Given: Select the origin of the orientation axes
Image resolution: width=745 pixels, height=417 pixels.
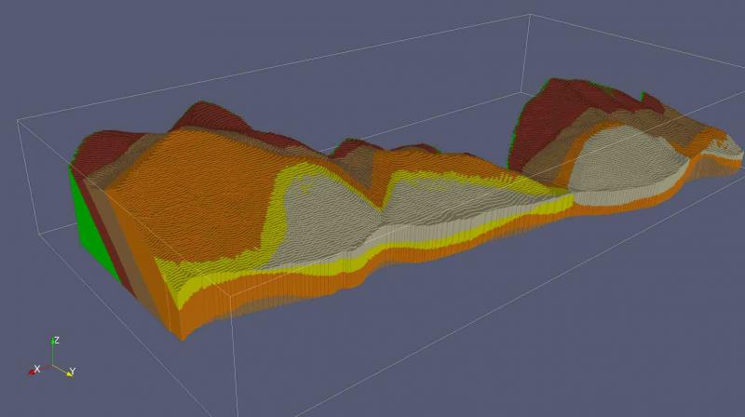Looking at the screenshot, I should click(x=52, y=365).
